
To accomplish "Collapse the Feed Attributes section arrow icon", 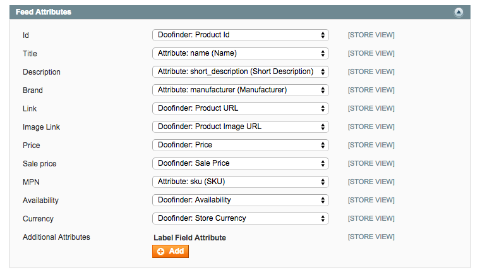I will (459, 12).
